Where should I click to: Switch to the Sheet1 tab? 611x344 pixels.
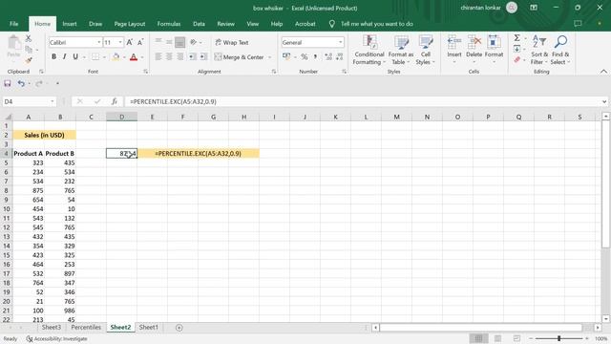149,327
